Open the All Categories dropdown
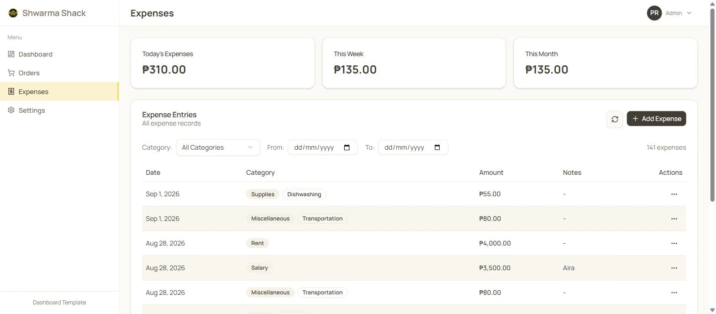Viewport: 716px width, 314px height. [218, 147]
